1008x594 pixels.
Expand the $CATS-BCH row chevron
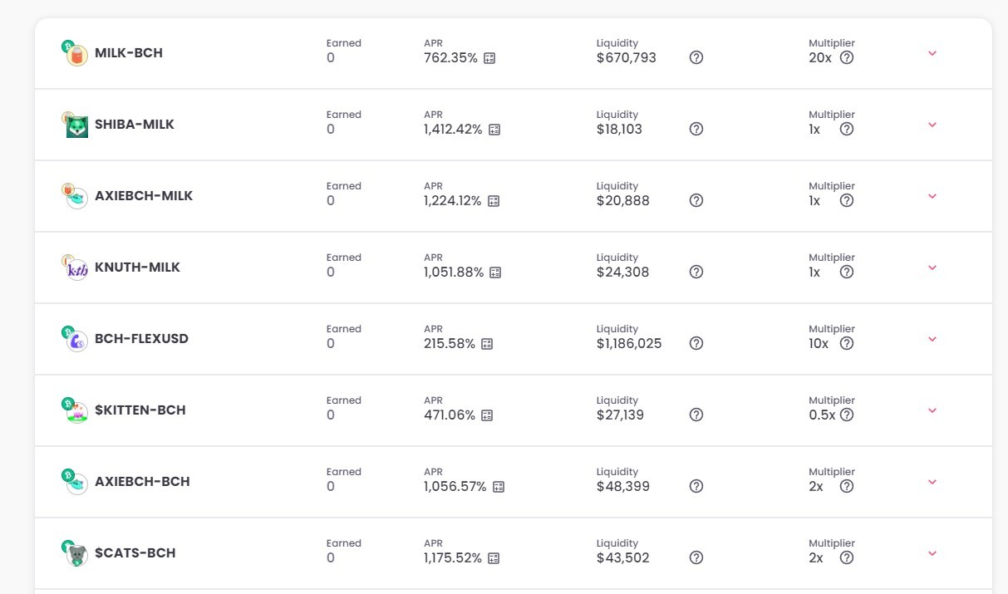click(932, 553)
